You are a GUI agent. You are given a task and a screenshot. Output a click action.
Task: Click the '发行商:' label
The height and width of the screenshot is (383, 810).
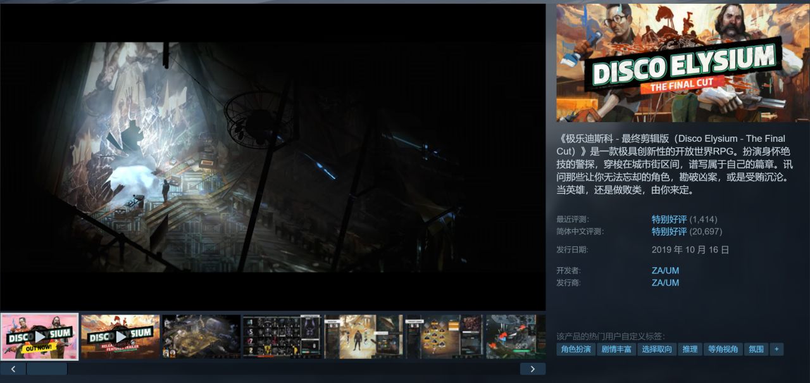[x=568, y=282]
